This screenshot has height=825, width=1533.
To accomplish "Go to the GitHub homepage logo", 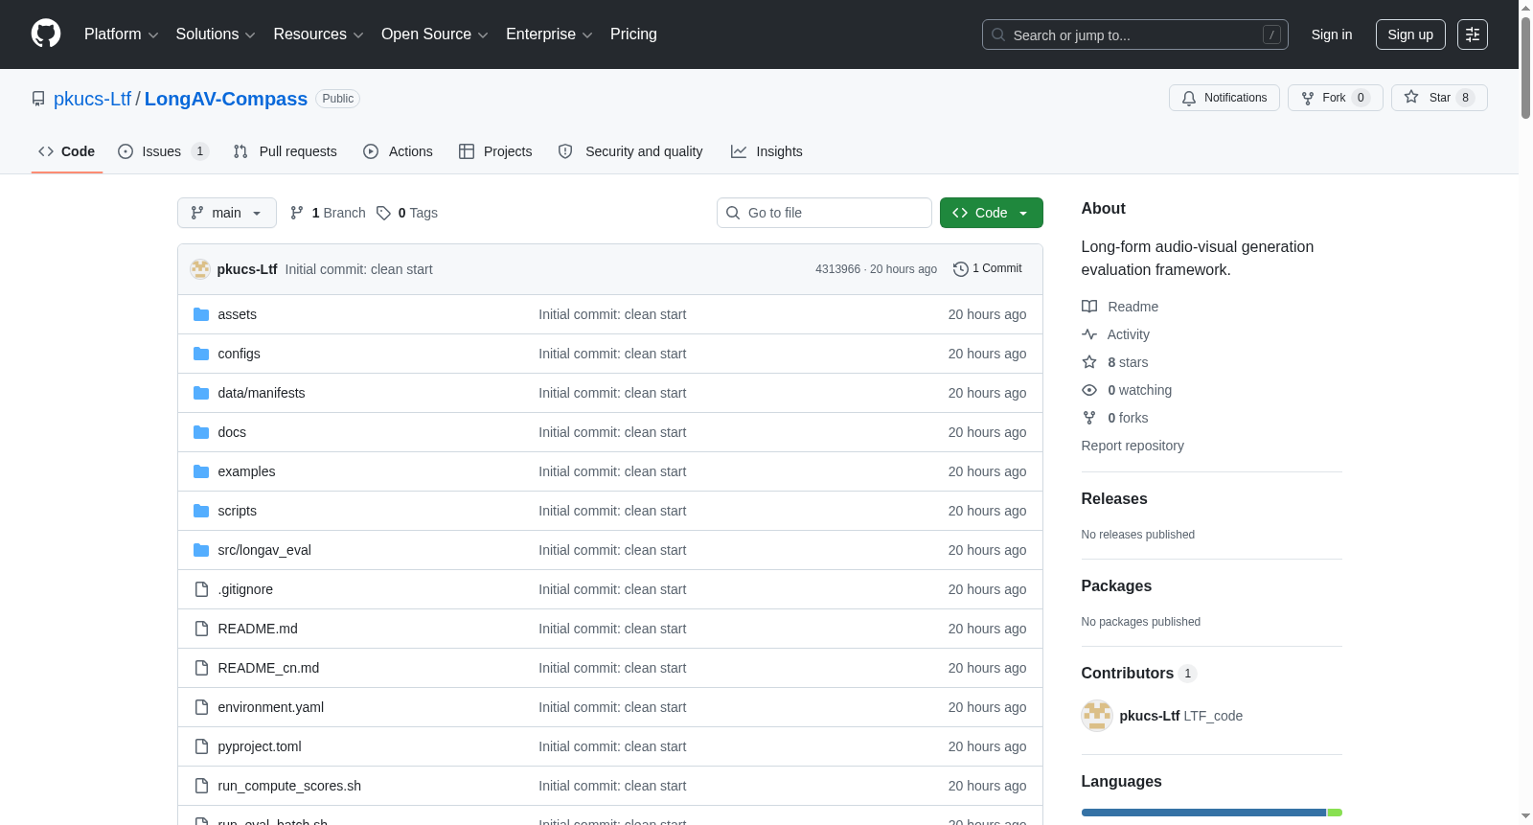I will [46, 34].
